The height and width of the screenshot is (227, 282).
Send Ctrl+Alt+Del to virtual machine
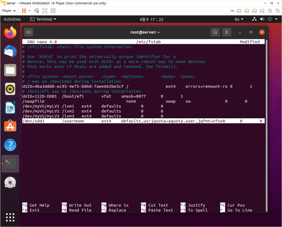point(36,11)
